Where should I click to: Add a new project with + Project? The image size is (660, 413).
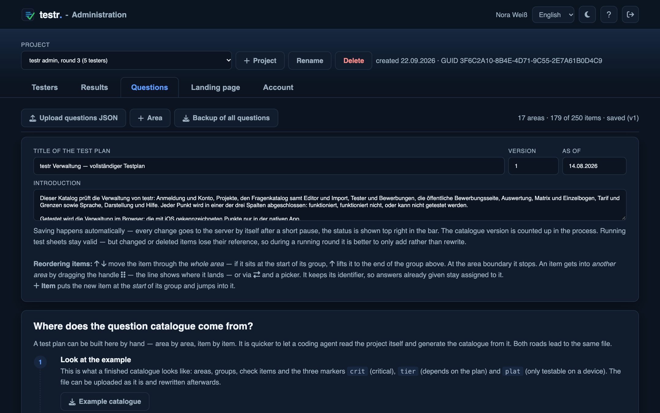click(x=260, y=61)
